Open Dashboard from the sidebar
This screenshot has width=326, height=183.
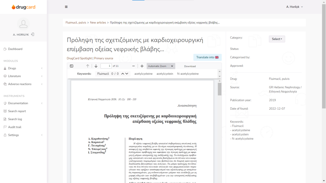point(15,49)
